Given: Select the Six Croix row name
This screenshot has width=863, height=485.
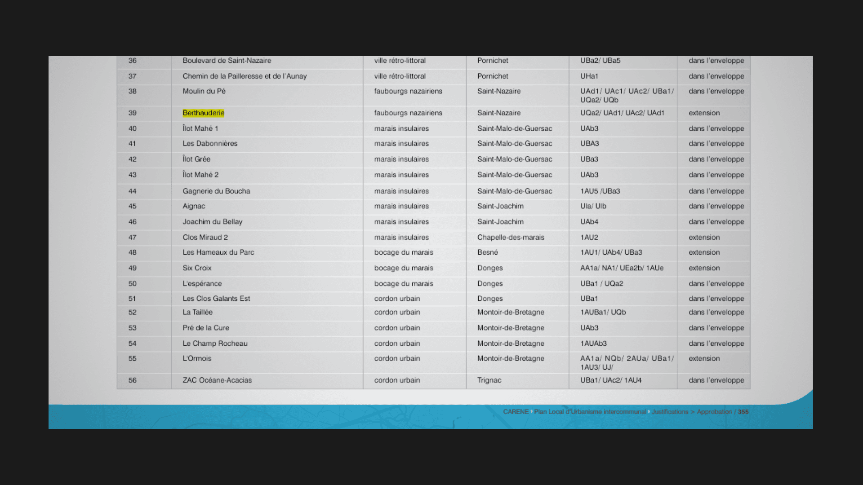Looking at the screenshot, I should [197, 268].
